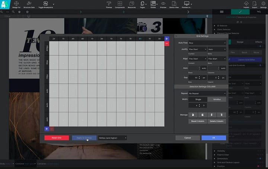Image resolution: width=268 pixels, height=169 pixels.
Task: Open the Auto Flow dropdown
Action: pyautogui.click(x=207, y=43)
